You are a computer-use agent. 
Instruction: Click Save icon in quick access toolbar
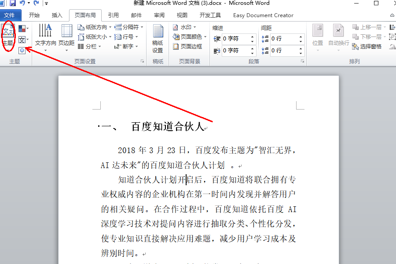pyautogui.click(x=13, y=3)
